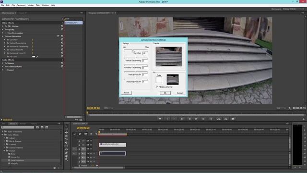Click OK in Lens Distortion Settings
Viewport: 307px width, 173px height.
(165, 93)
